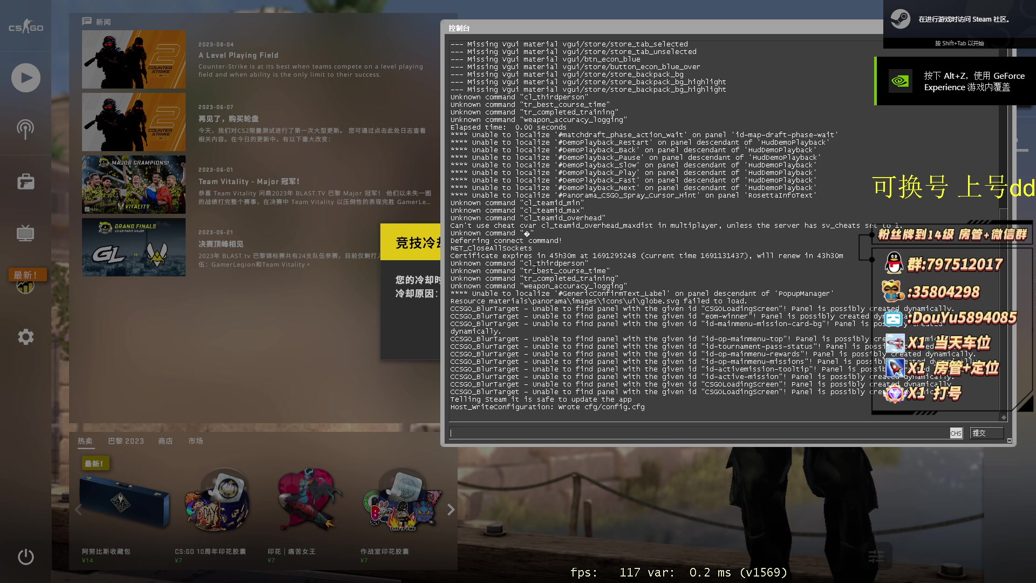
Task: Show previous store items with left arrow
Action: click(x=78, y=510)
